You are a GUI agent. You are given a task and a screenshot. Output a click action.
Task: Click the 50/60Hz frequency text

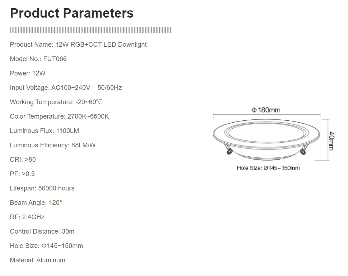pyautogui.click(x=110, y=88)
